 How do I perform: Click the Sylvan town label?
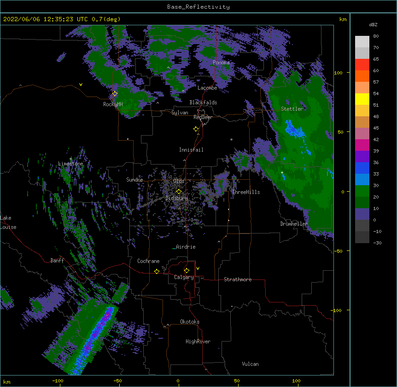[x=180, y=113]
